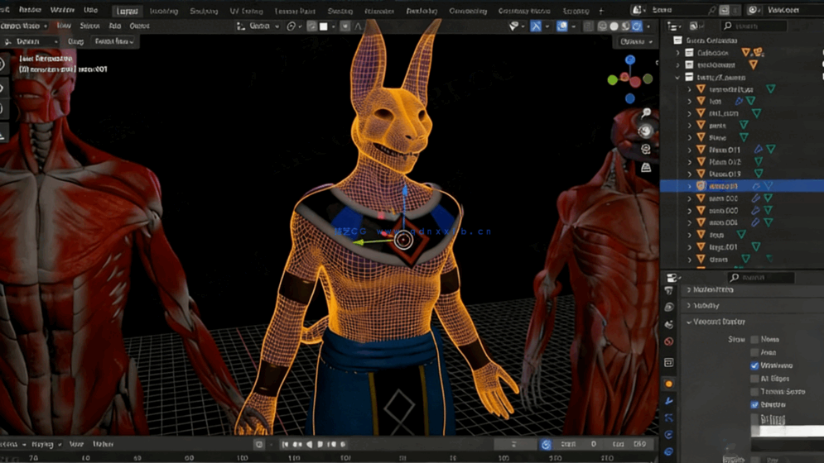Screen dimensions: 824x463
Task: Switch viewport shading to Wireframe mode
Action: (x=602, y=26)
